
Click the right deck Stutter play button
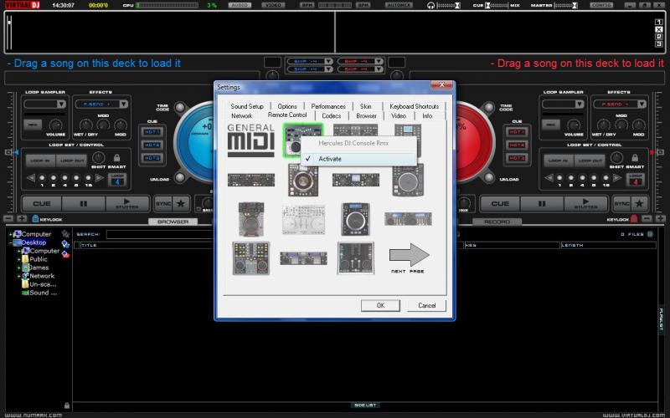click(585, 203)
